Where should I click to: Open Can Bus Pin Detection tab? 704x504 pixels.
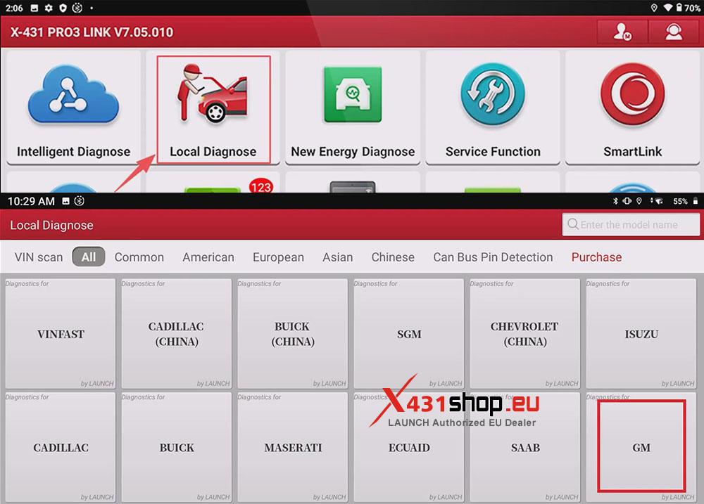pyautogui.click(x=493, y=257)
